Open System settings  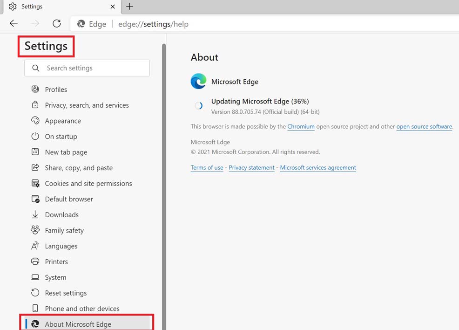[x=54, y=277]
